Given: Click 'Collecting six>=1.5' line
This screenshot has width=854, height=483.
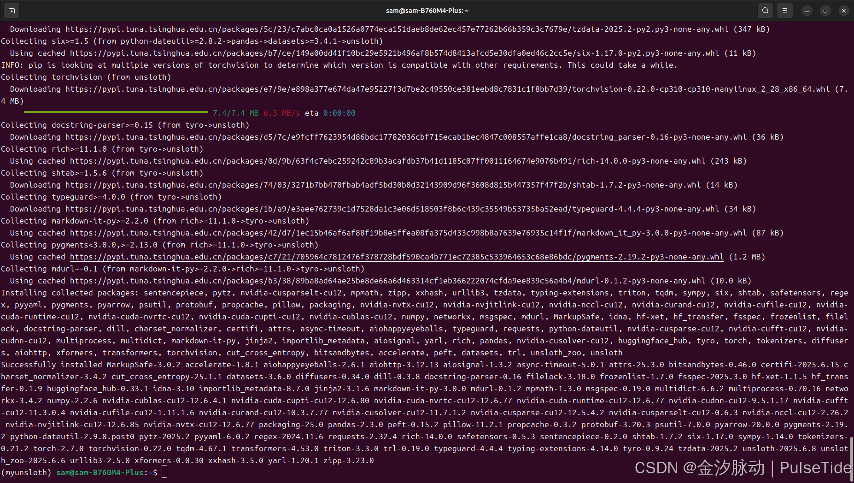Looking at the screenshot, I should pyautogui.click(x=192, y=41).
